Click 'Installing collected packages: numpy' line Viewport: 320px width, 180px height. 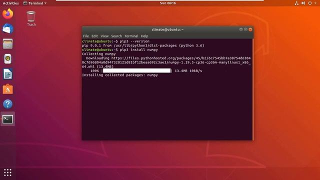(120, 75)
